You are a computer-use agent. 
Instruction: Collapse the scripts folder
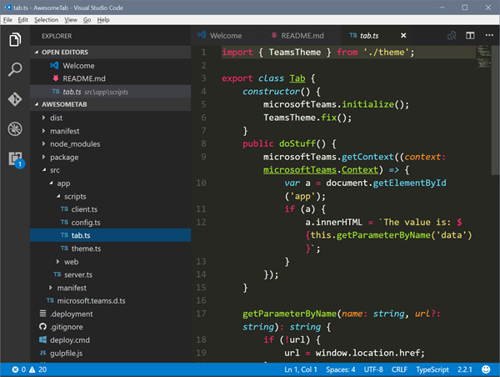pos(58,196)
